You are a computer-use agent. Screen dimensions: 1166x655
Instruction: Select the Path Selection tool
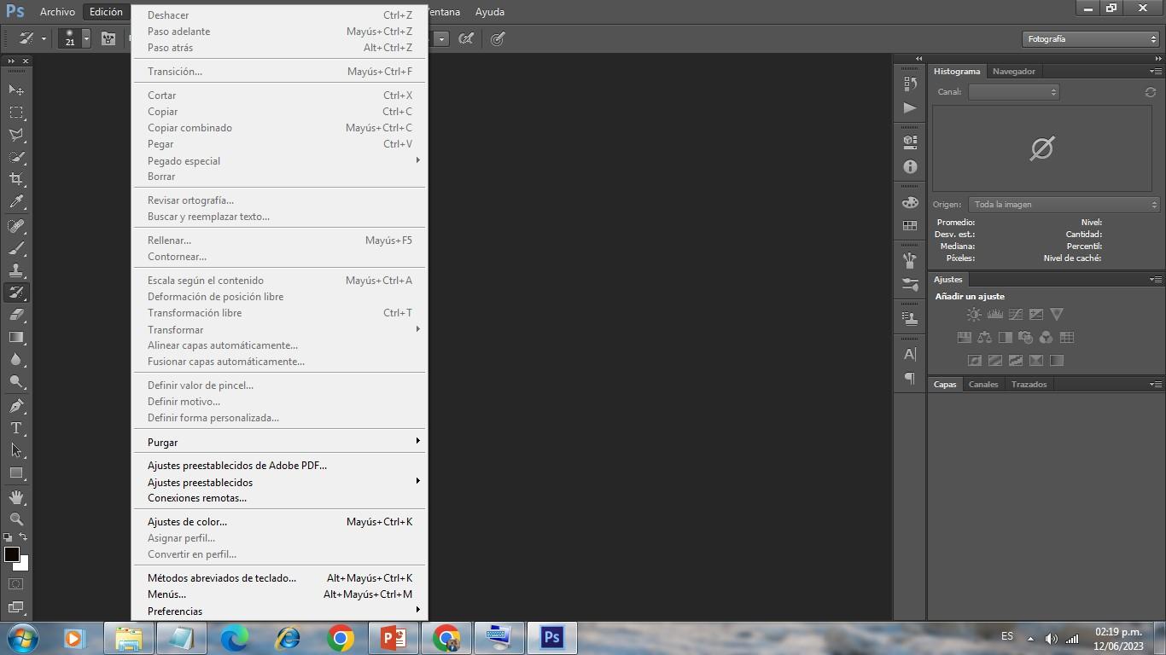(x=16, y=450)
